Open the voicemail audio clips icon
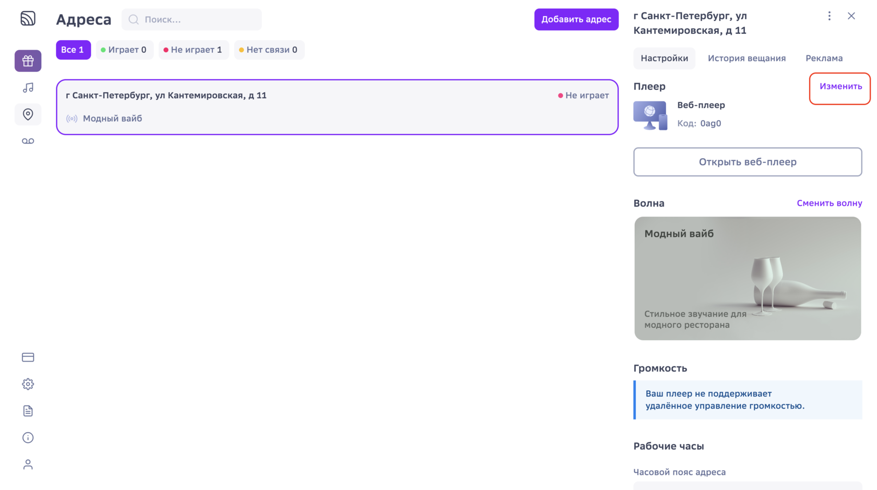 click(28, 141)
